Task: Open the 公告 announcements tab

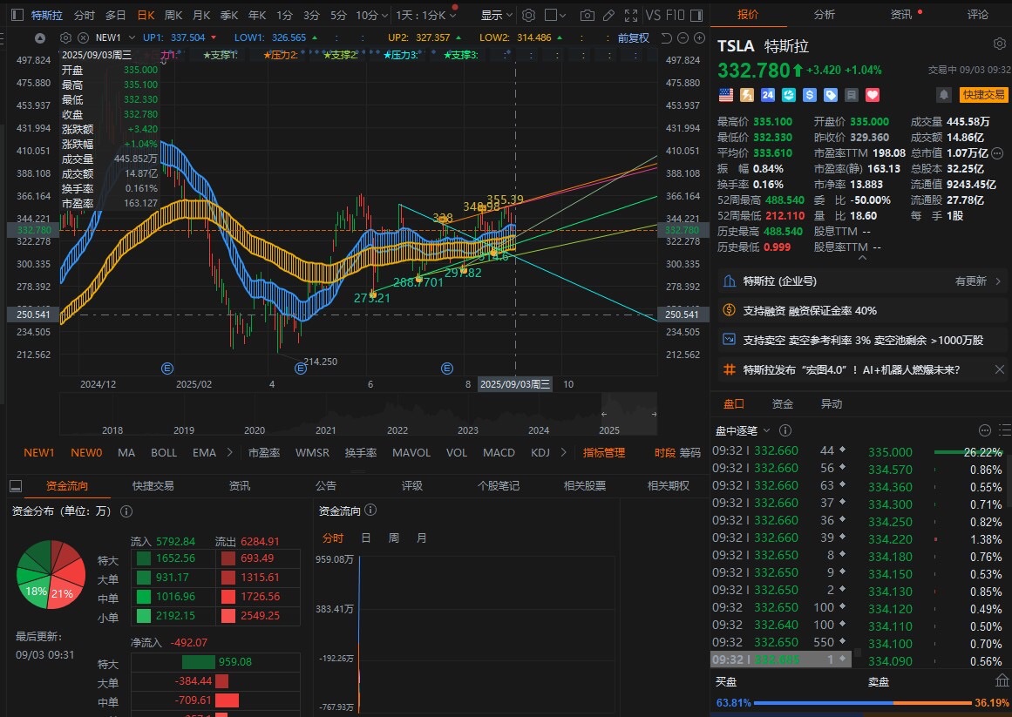Action: (x=326, y=486)
